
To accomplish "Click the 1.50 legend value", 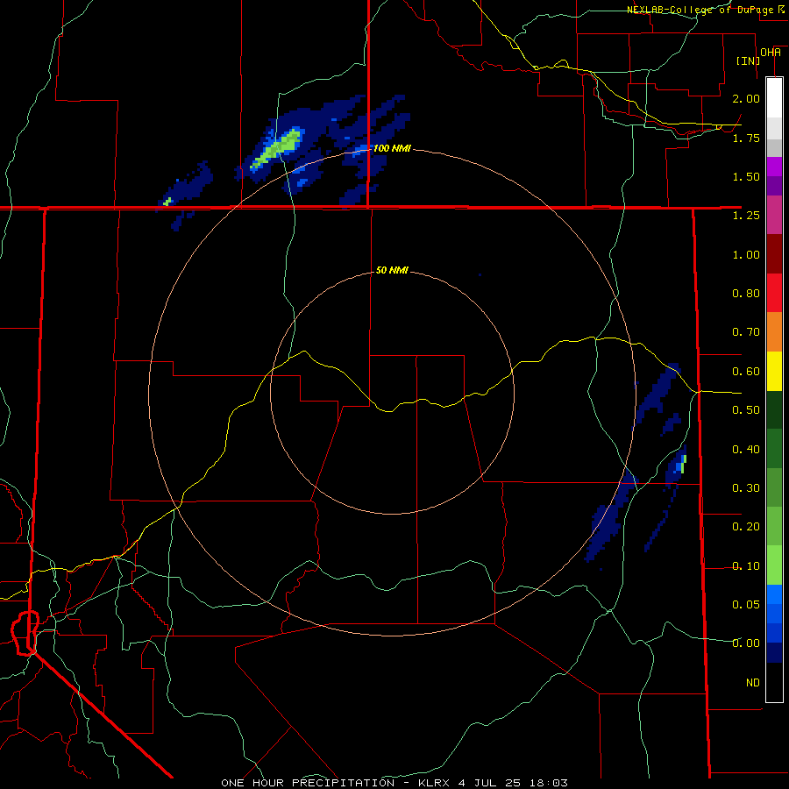I will pos(746,176).
